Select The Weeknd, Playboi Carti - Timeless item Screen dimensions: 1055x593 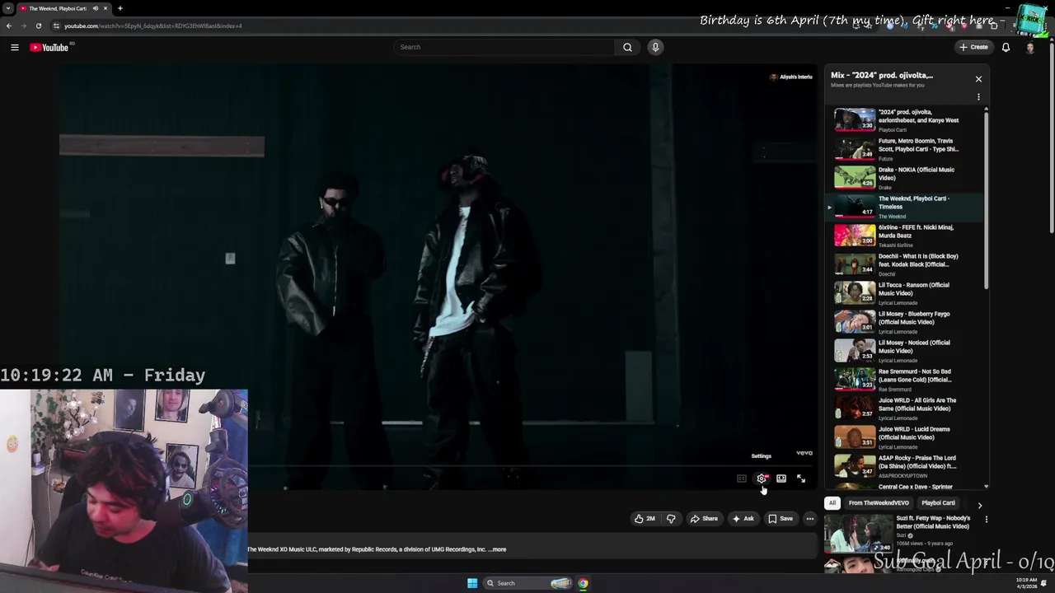coord(905,207)
